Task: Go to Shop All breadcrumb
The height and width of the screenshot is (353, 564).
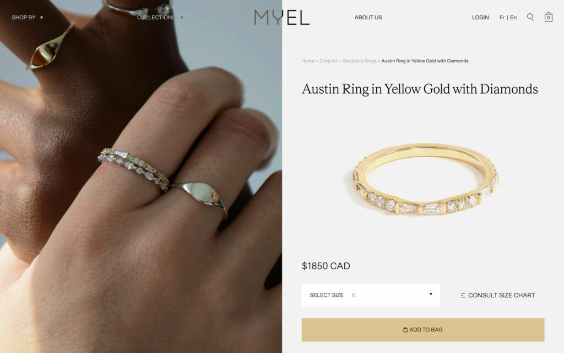Action: [328, 61]
